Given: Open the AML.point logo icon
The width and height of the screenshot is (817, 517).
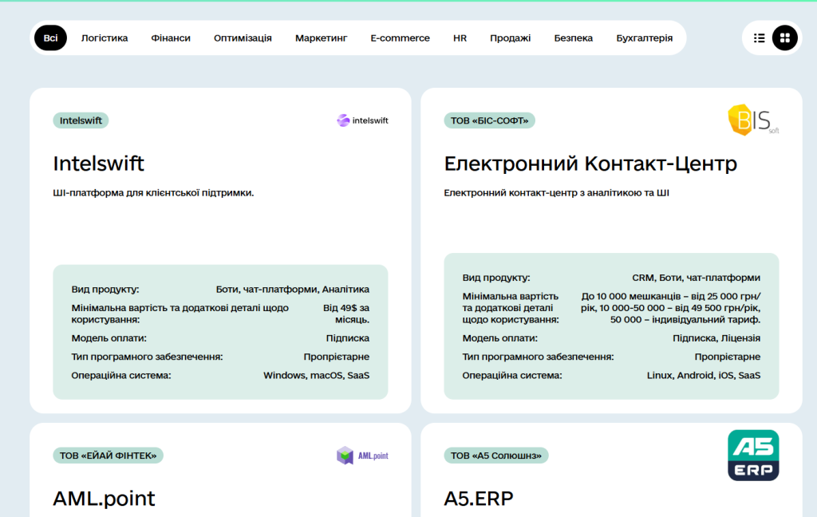Looking at the screenshot, I should click(x=364, y=455).
